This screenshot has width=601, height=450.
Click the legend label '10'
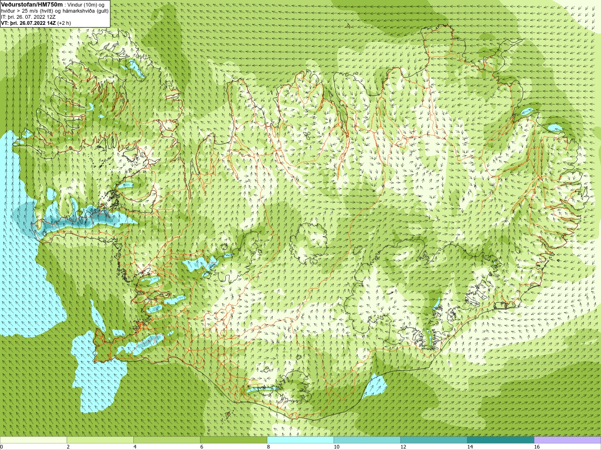pos(336,447)
